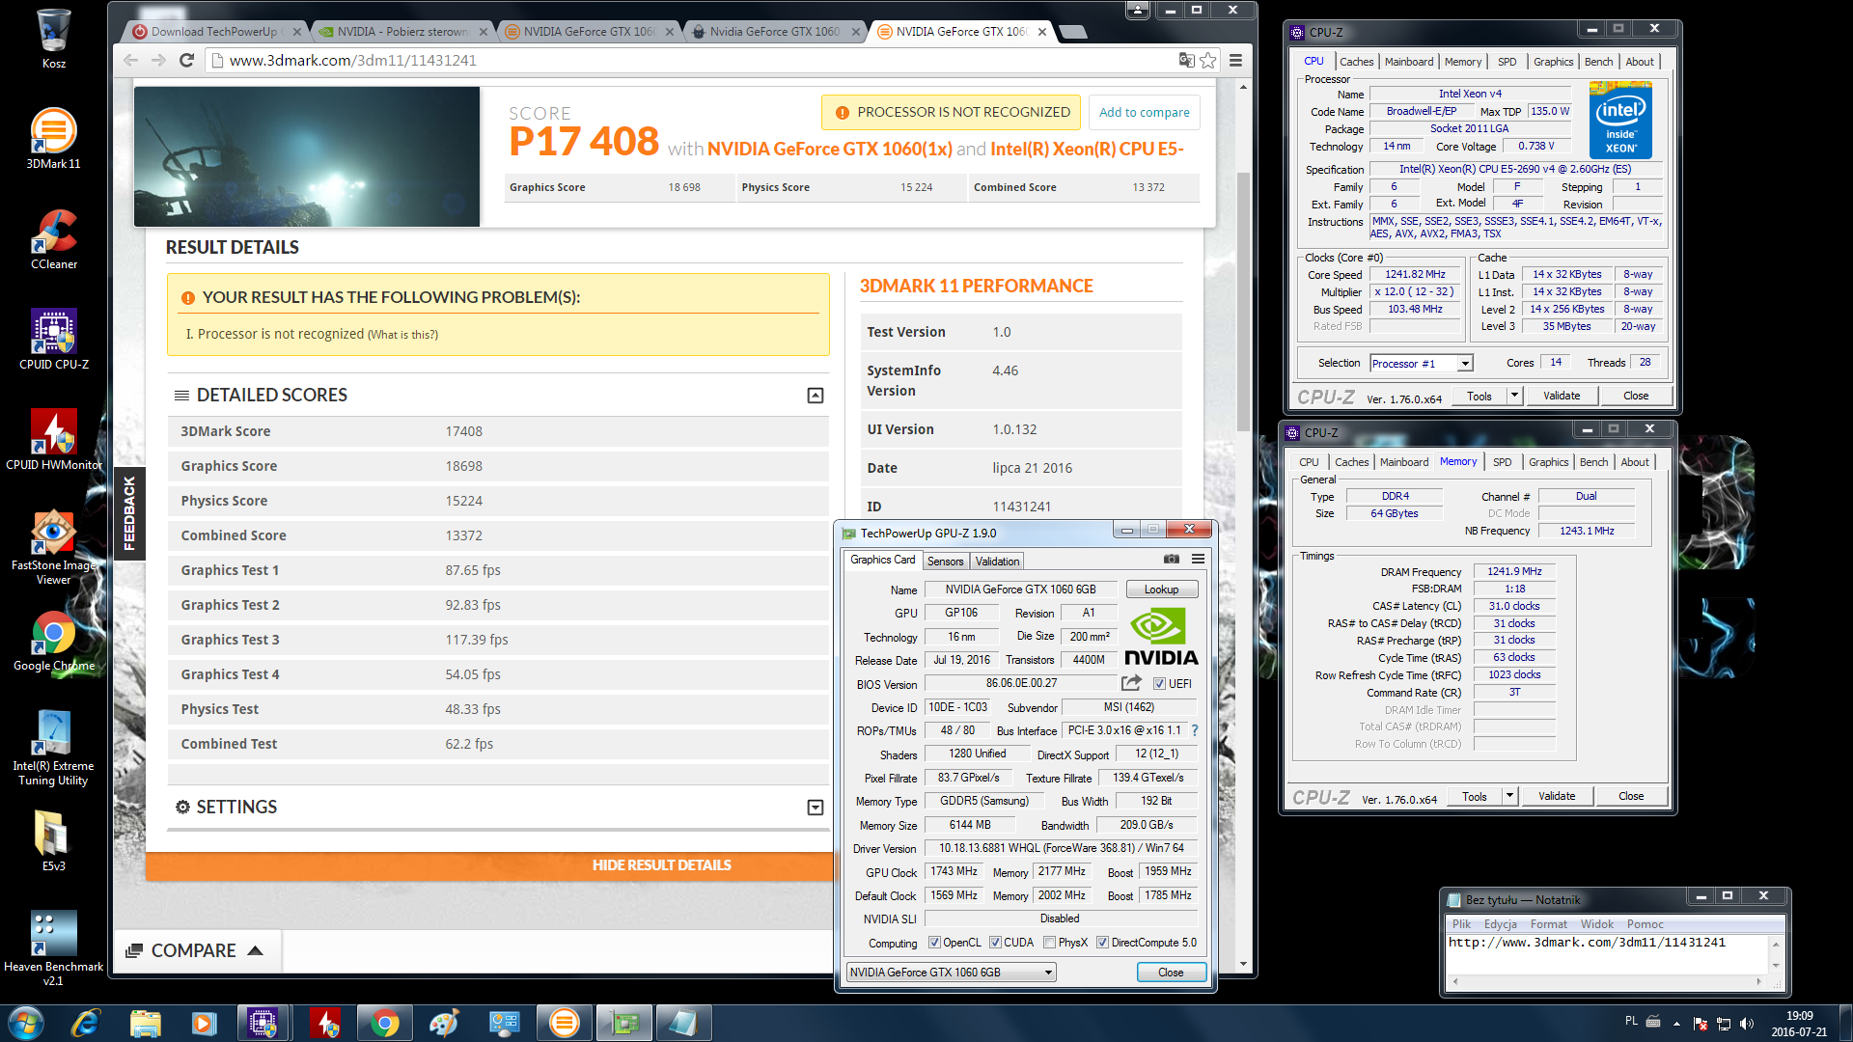Launch CCleaner from the desktop
Viewport: 1853px width, 1042px height.
[53, 238]
